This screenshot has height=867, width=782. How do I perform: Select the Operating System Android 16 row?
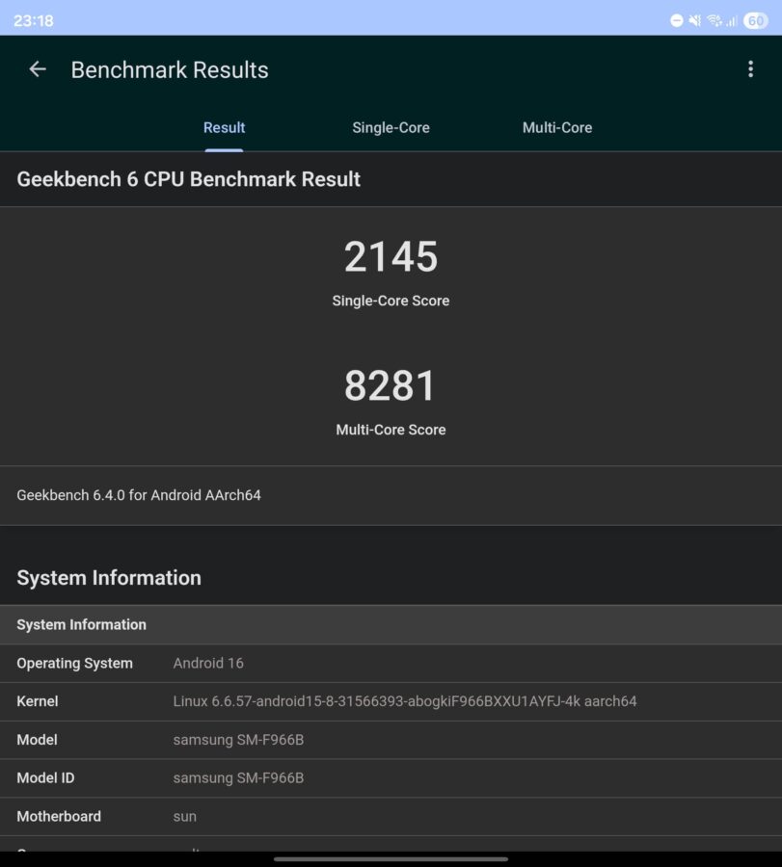click(391, 663)
